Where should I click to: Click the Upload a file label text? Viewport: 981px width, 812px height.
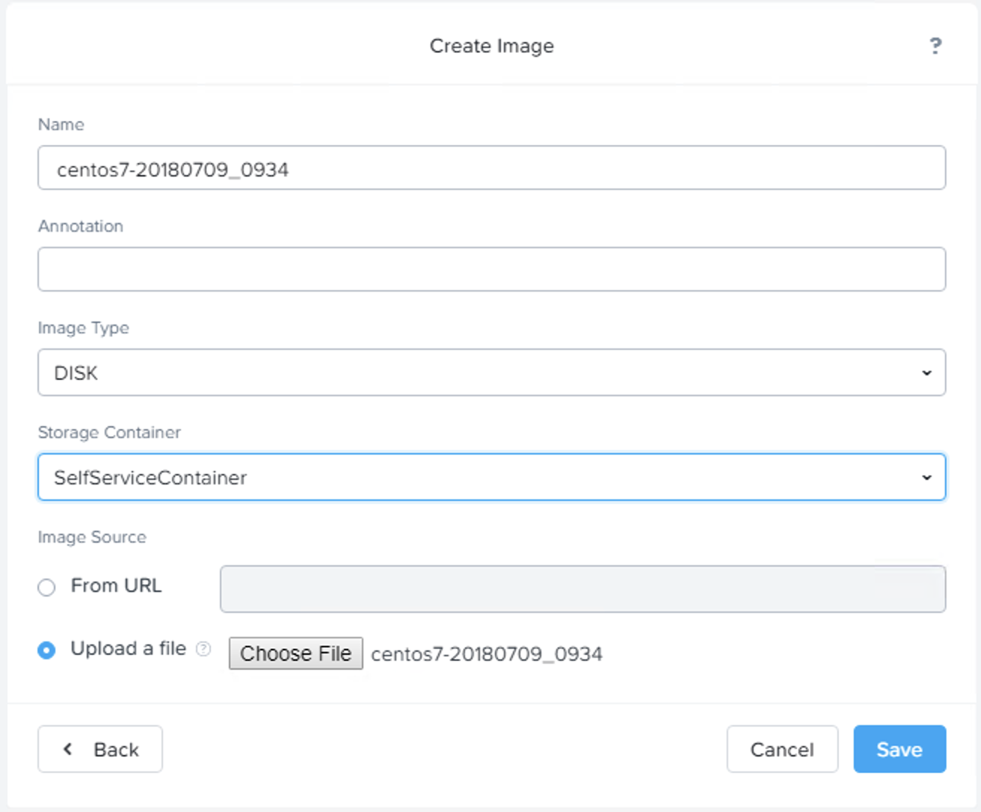coord(128,648)
